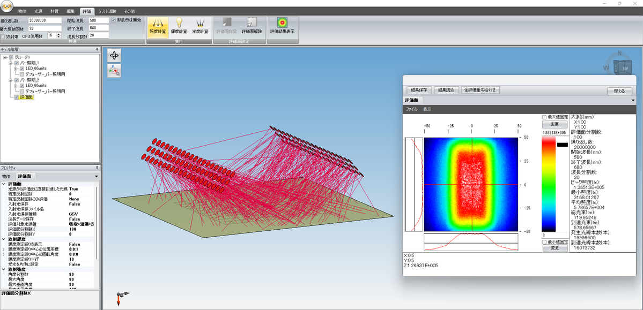Switch to the 光源 ribbon tab
This screenshot has width=643, height=310.
[39, 11]
